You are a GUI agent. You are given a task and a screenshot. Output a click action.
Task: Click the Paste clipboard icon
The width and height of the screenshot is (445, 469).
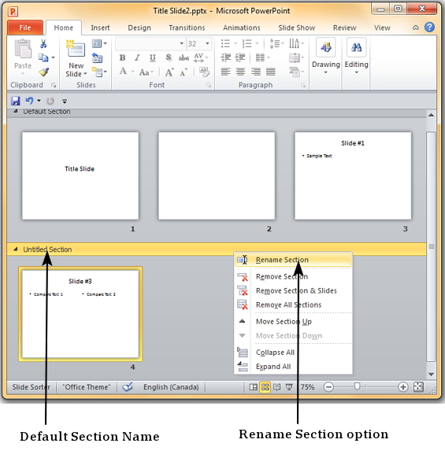[23, 49]
